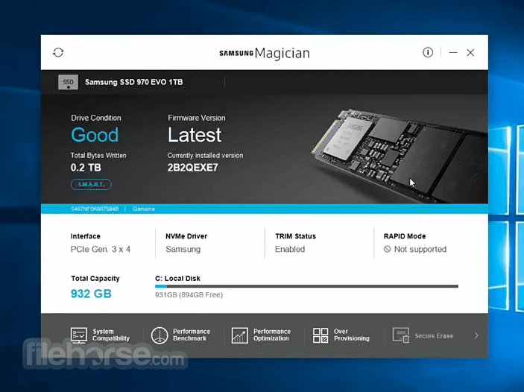Click the Secure Erase icon
The height and width of the screenshot is (392, 524).
401,335
